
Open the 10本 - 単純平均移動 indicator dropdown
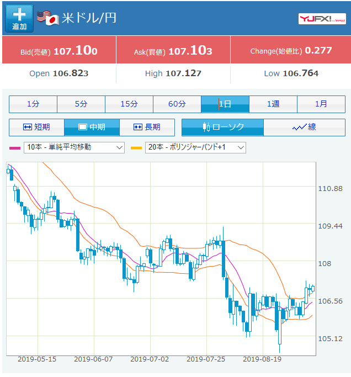point(75,147)
